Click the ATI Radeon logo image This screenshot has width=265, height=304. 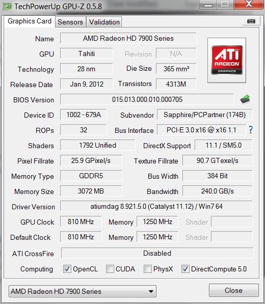227,60
